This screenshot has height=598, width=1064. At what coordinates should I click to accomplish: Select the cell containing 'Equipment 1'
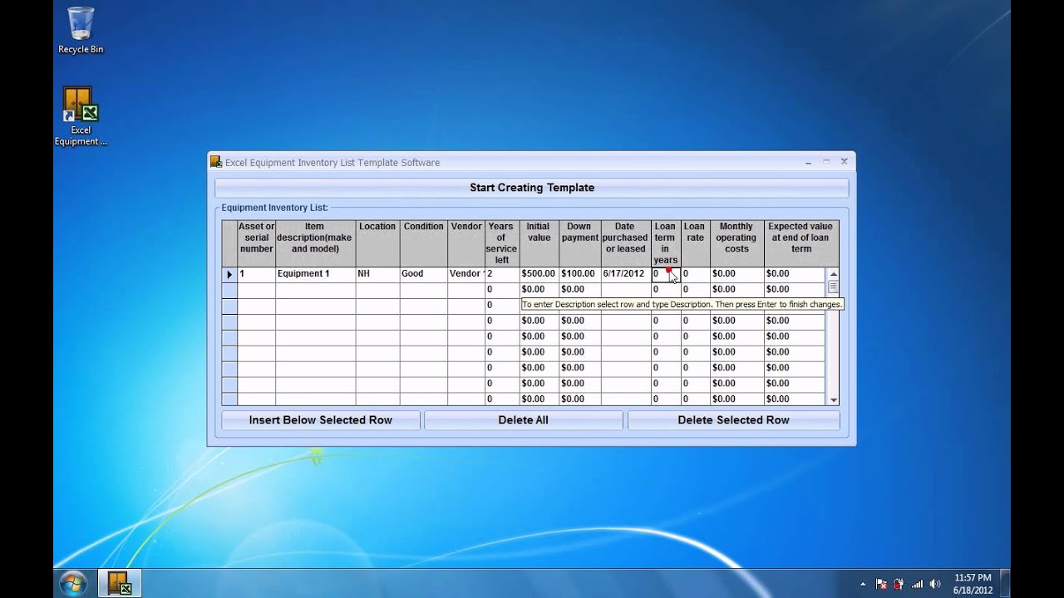(x=315, y=274)
